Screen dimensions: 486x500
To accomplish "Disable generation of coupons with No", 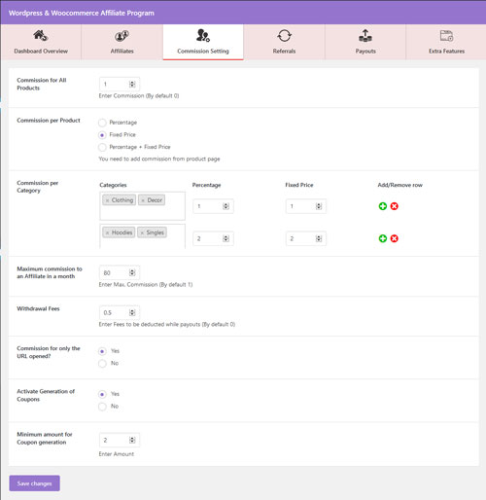I will 102,407.
